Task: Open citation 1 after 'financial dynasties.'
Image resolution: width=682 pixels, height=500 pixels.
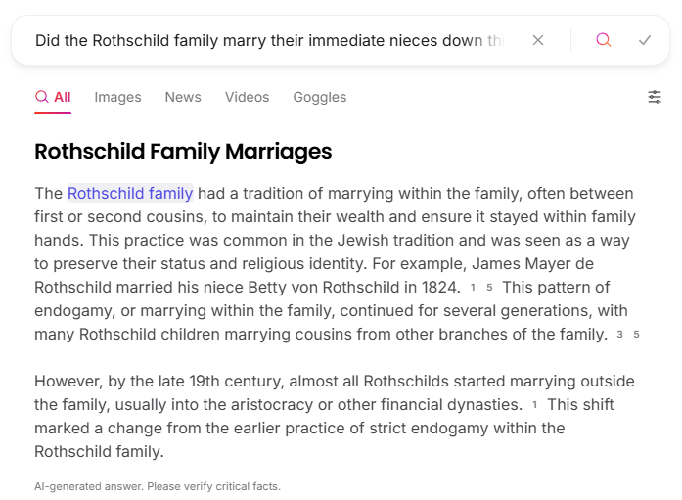Action: (534, 405)
